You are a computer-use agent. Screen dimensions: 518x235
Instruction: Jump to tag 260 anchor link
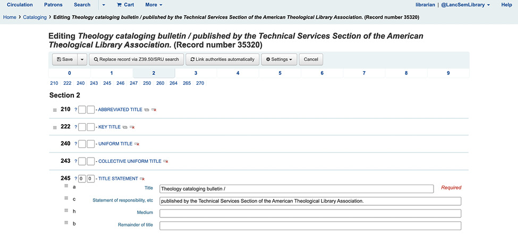[160, 83]
